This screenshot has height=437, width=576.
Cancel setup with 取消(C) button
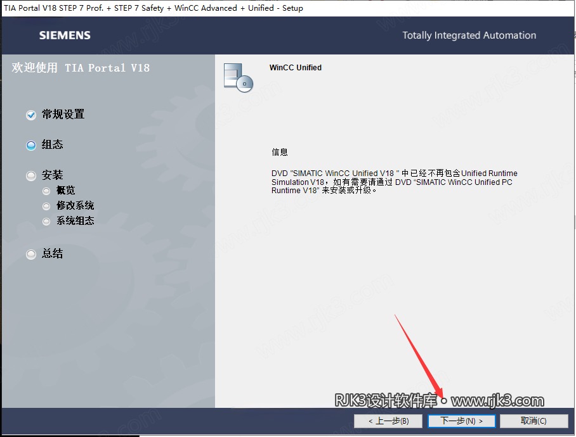(x=533, y=421)
